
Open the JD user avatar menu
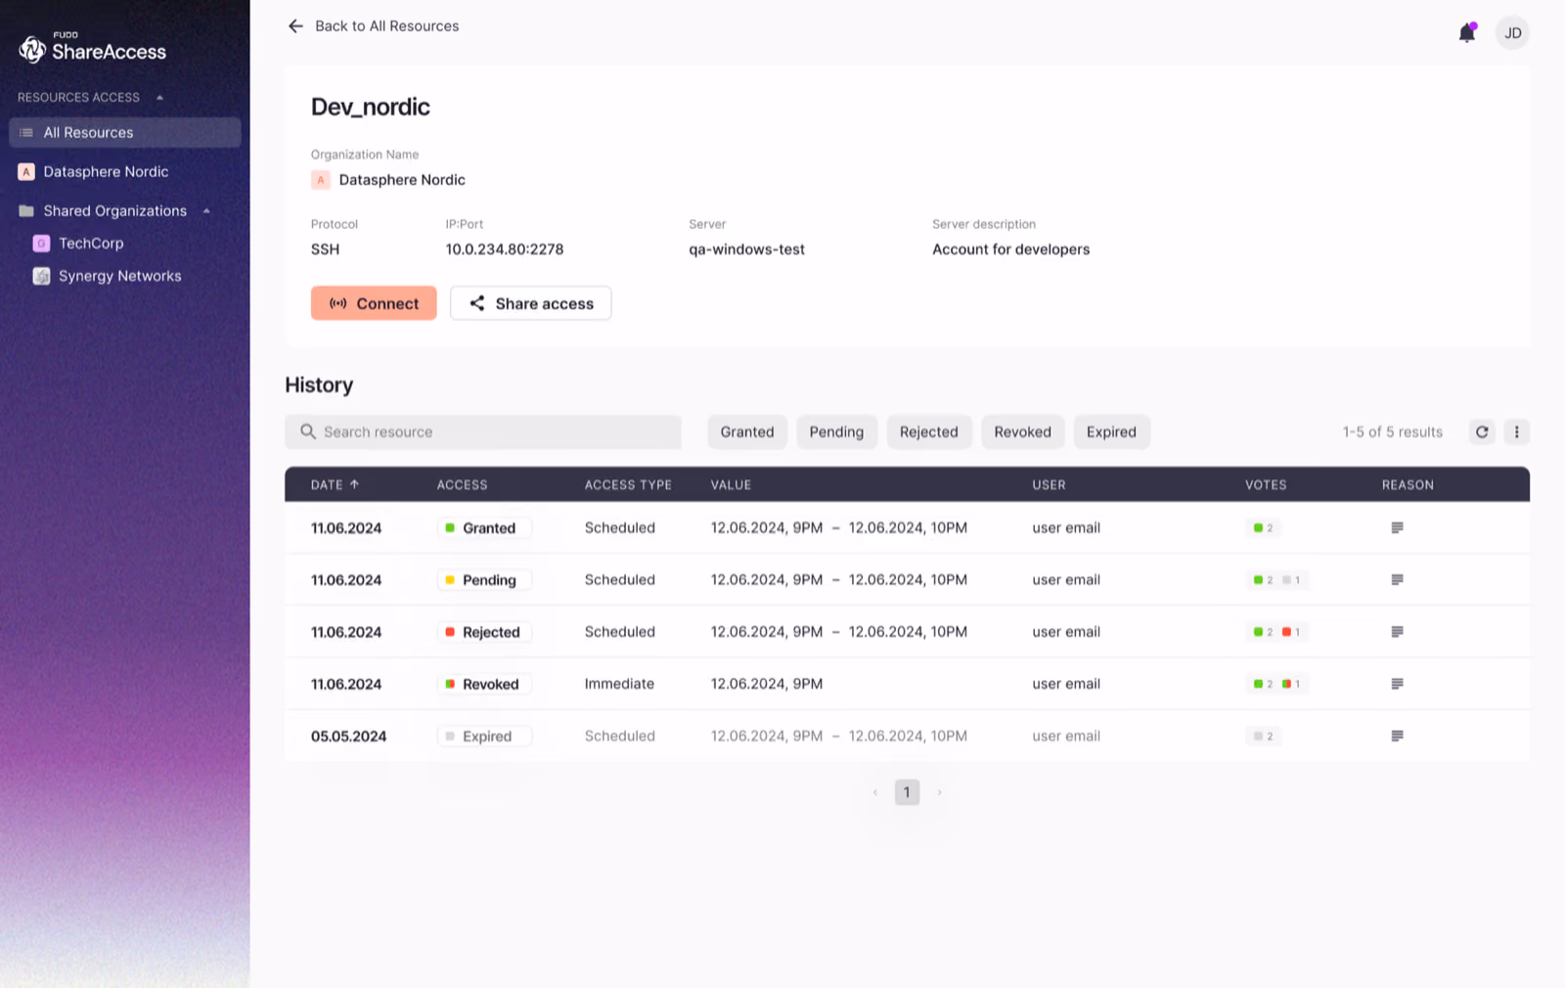point(1512,33)
